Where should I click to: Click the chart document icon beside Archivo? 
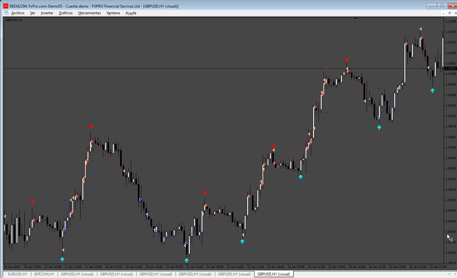coord(6,13)
